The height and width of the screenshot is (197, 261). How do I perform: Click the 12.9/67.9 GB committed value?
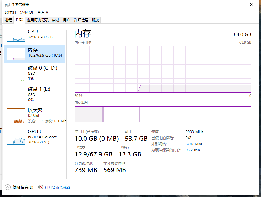(94, 154)
